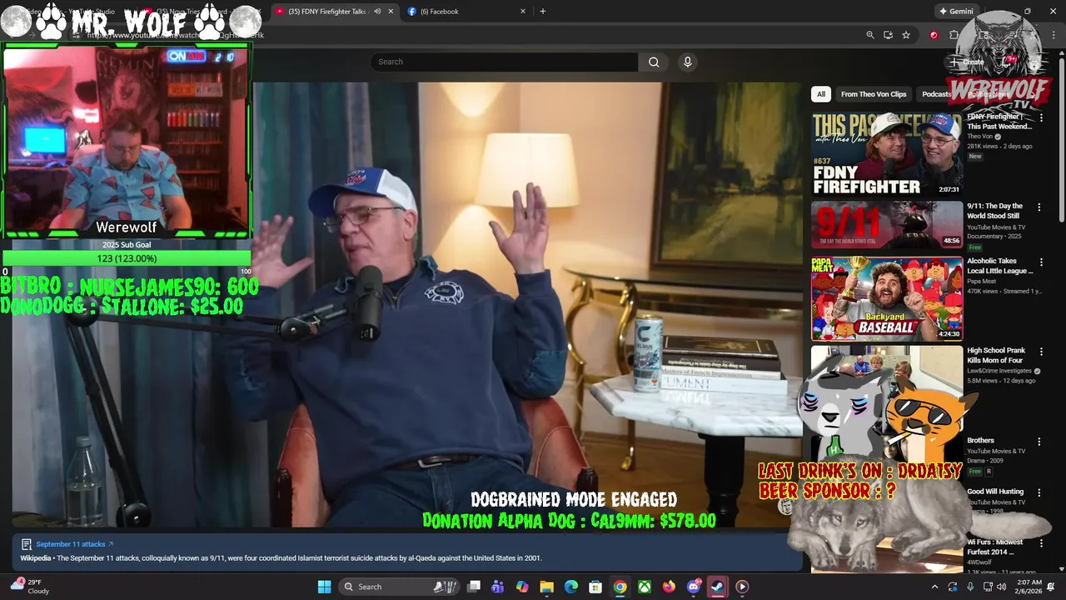
Task: Open options menu for Good Will Hunting
Action: [x=1039, y=492]
